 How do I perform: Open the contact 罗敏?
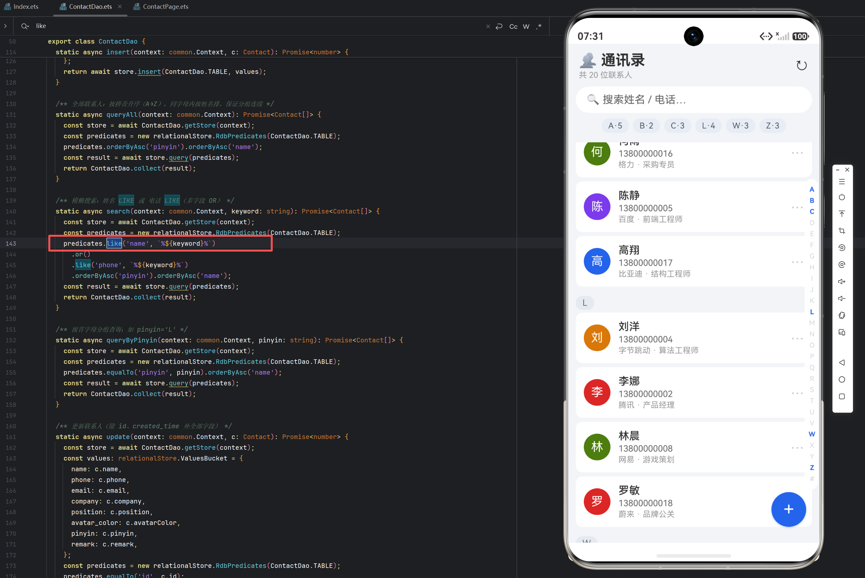point(693,502)
